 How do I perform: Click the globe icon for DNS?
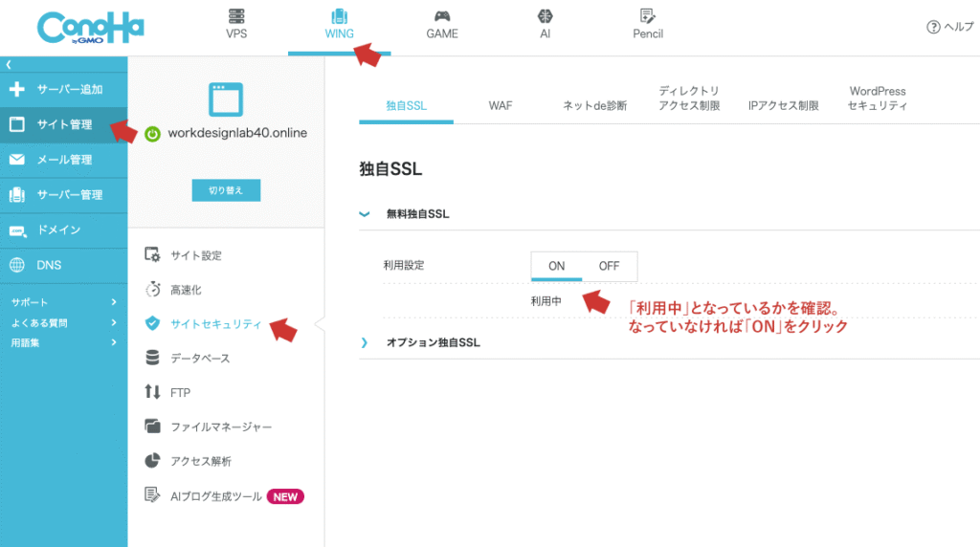17,265
